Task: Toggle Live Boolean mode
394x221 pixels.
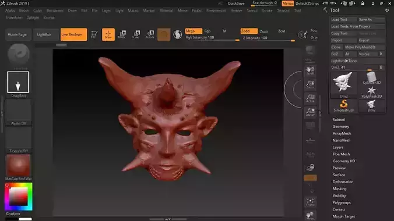Action: [73, 34]
